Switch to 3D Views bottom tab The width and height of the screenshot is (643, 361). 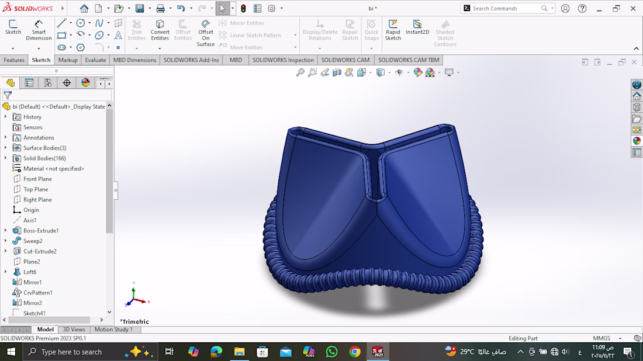pos(74,329)
